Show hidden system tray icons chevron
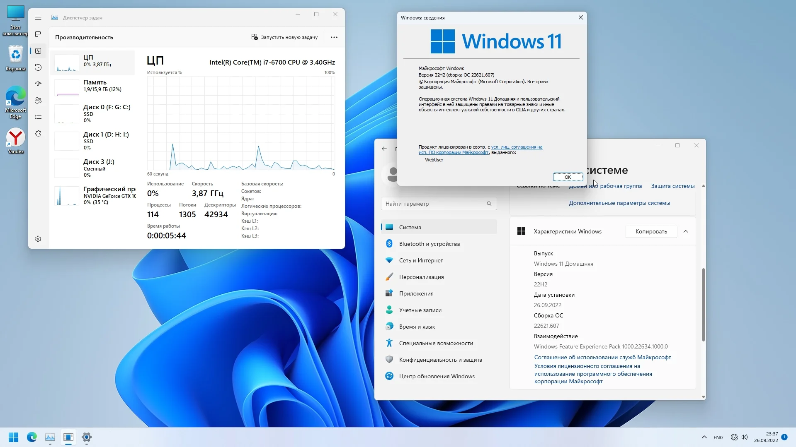The height and width of the screenshot is (447, 796). point(704,437)
